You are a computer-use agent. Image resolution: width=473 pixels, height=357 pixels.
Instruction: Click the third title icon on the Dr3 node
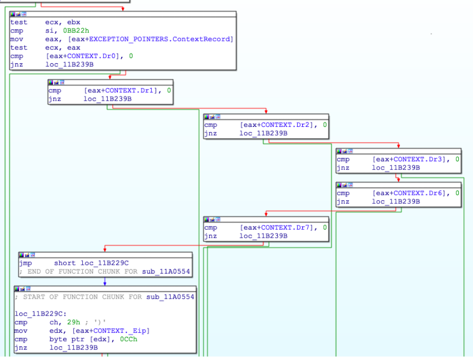pos(350,151)
